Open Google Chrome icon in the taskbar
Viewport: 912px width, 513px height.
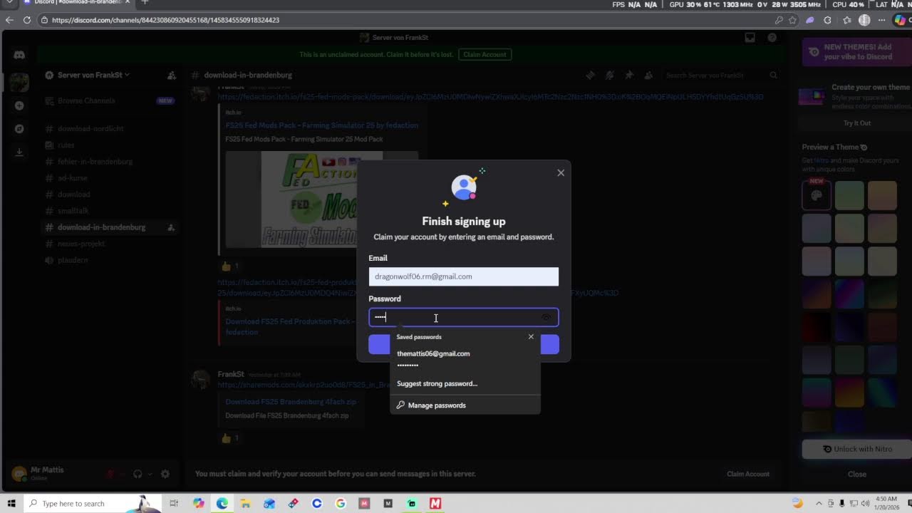click(341, 503)
